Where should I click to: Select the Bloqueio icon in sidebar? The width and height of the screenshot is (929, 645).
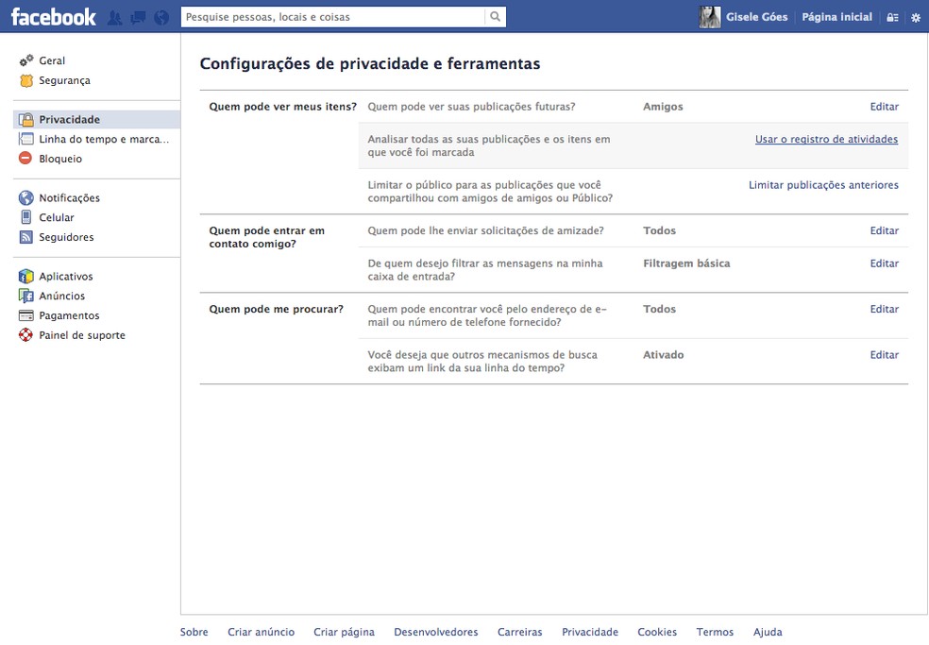click(25, 158)
